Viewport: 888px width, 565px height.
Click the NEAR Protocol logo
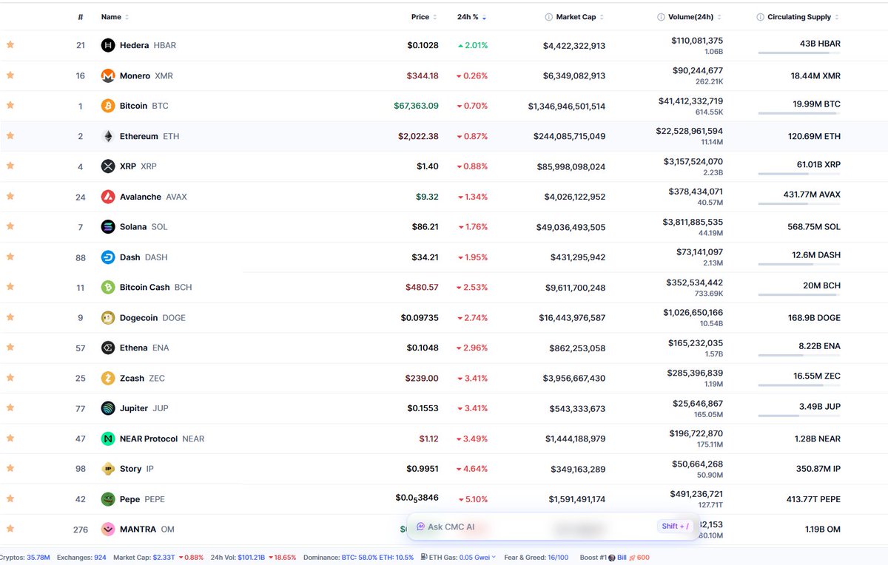pos(108,439)
